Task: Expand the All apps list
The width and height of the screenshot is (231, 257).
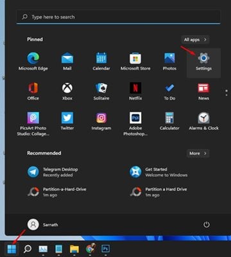Action: (x=195, y=40)
